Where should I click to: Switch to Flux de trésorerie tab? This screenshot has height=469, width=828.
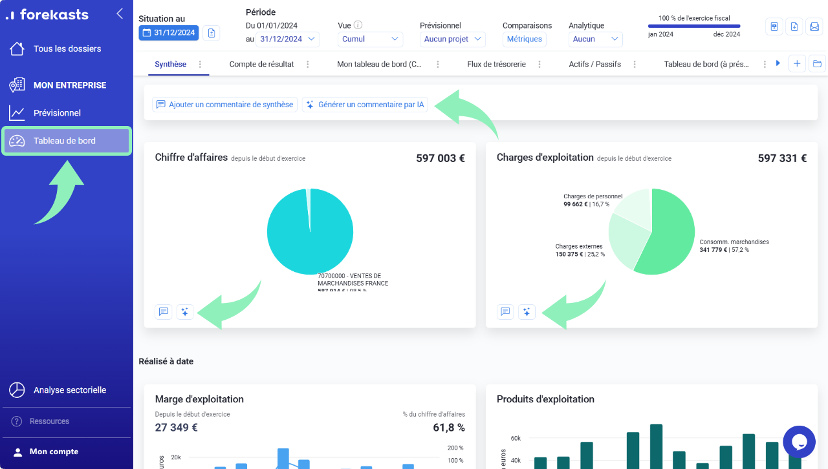click(496, 64)
